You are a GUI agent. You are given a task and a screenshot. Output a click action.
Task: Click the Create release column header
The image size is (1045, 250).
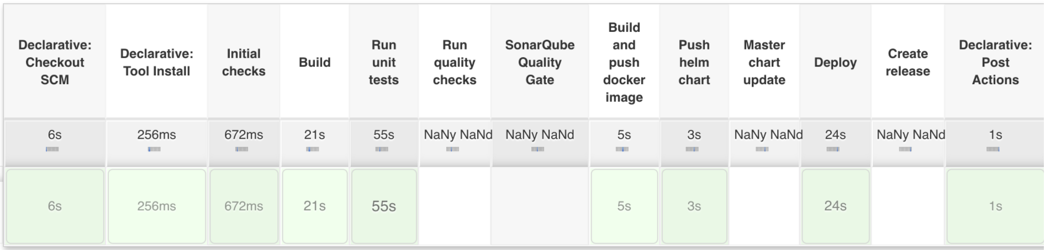coord(908,62)
